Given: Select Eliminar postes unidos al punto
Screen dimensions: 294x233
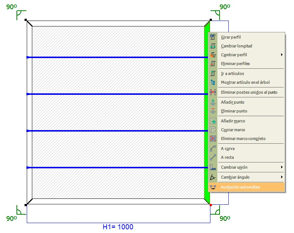Looking at the screenshot, I should [247, 92].
